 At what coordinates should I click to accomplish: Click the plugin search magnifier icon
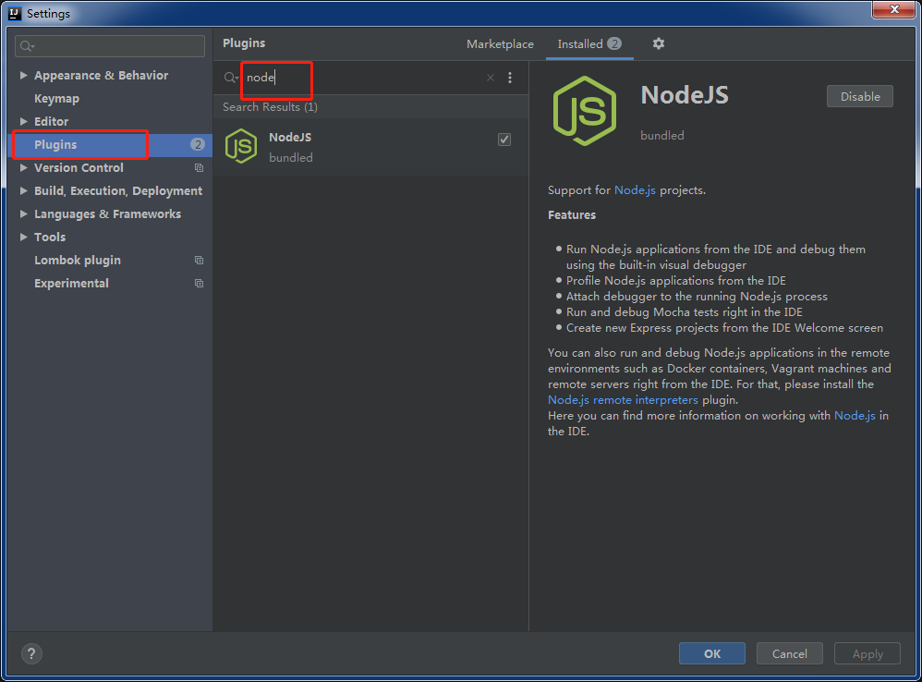point(231,78)
